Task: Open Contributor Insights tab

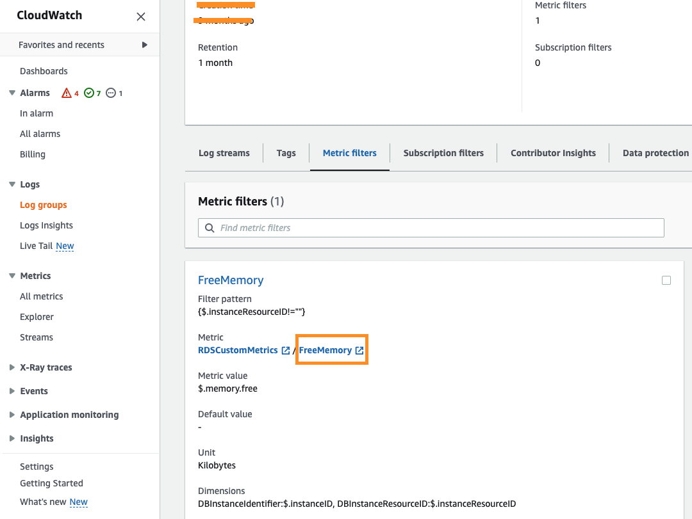Action: pyautogui.click(x=553, y=153)
